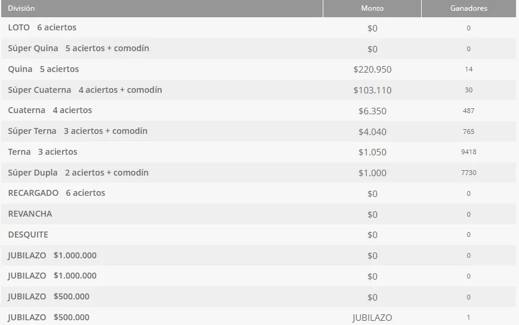Select the Terna 3 aciertos row label
The width and height of the screenshot is (519, 325).
[x=42, y=152]
